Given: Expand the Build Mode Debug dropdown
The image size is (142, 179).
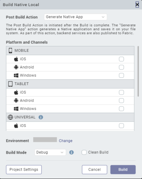Looking at the screenshot, I should pos(50,152).
